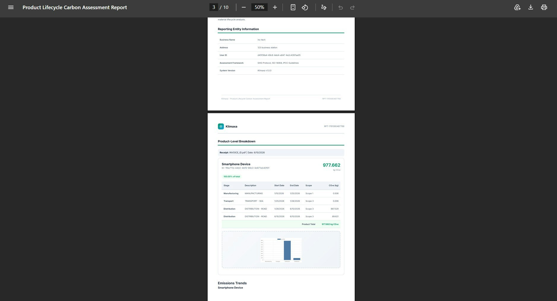Screen dimensions: 557x301
Task: Select the 'Klimaxa v1.0.0' system version
Action: pos(264,71)
